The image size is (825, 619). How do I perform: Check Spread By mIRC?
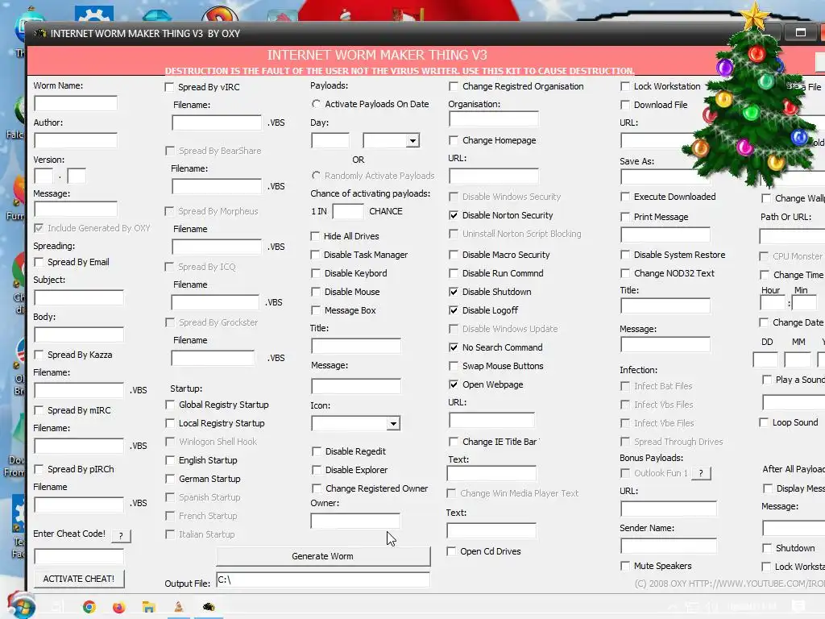point(39,410)
